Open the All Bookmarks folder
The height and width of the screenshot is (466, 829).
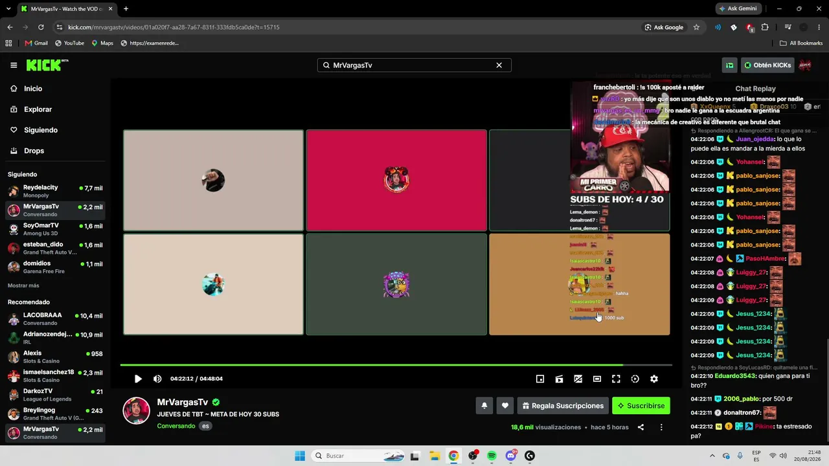[x=801, y=43]
